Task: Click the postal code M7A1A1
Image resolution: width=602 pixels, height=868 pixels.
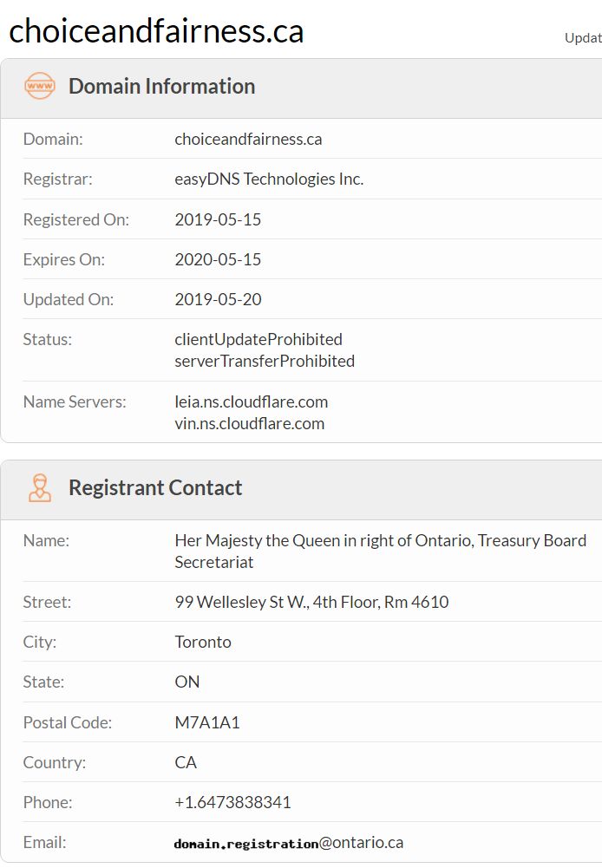Action: 207,722
